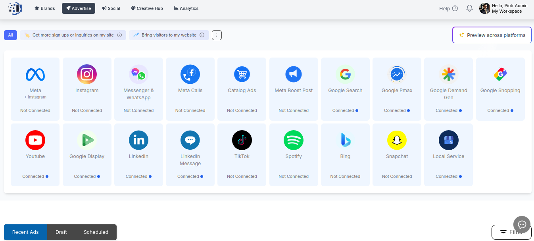Viewport: 534px width, 241px height.
Task: Open the Analytics menu item
Action: (x=186, y=8)
